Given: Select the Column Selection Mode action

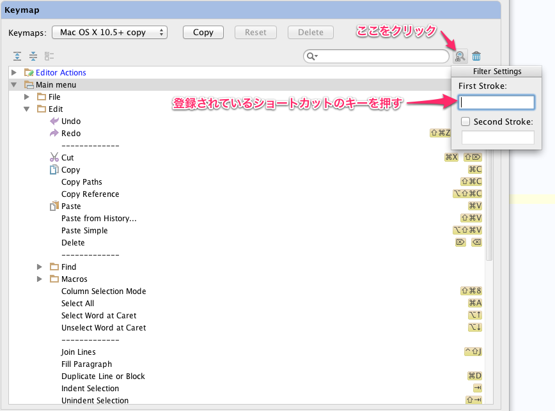Looking at the screenshot, I should point(104,291).
